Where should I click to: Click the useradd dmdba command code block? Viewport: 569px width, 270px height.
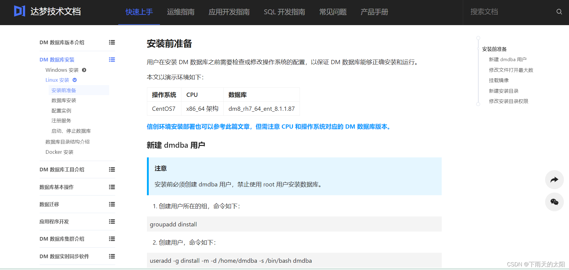pyautogui.click(x=294, y=261)
